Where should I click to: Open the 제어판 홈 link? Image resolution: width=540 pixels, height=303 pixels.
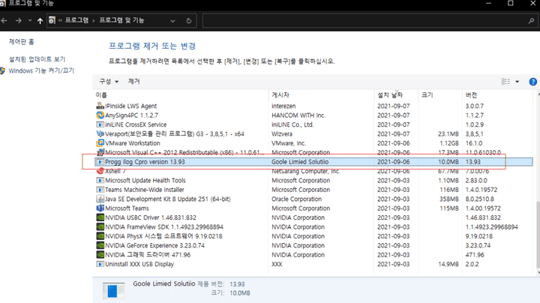point(21,42)
